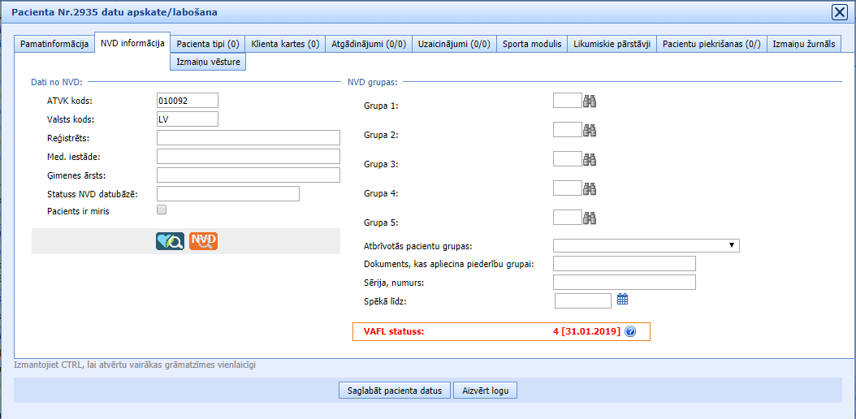
Task: Click the VAFL statuss help icon
Action: point(630,332)
